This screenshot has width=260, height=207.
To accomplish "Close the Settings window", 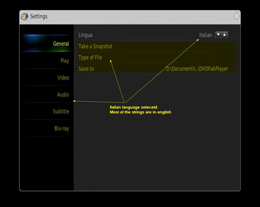I will (x=237, y=16).
